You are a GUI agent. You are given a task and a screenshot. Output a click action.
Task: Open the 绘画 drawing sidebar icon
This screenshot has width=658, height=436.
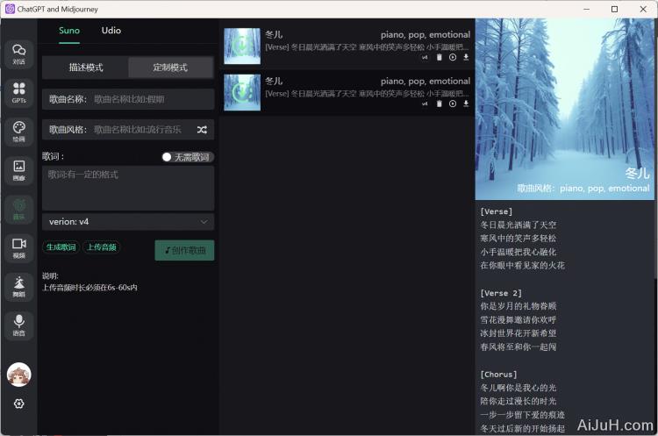pos(18,131)
